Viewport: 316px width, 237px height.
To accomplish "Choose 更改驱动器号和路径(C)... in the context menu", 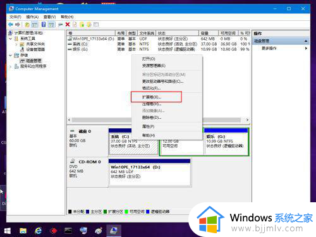I will pyautogui.click(x=167, y=82).
